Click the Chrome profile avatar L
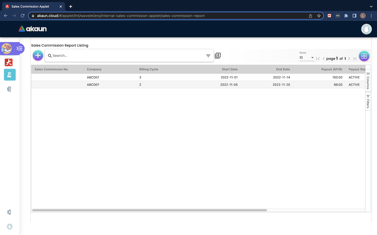The image size is (377, 235). (x=363, y=16)
